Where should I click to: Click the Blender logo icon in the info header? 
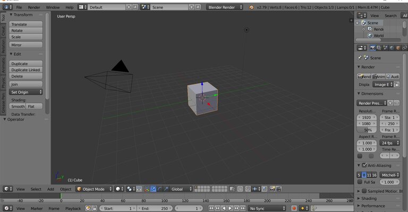pyautogui.click(x=251, y=7)
